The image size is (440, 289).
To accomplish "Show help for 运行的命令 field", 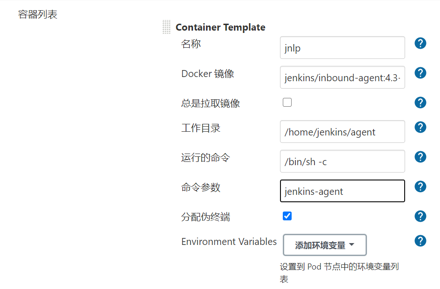I will tap(420, 157).
